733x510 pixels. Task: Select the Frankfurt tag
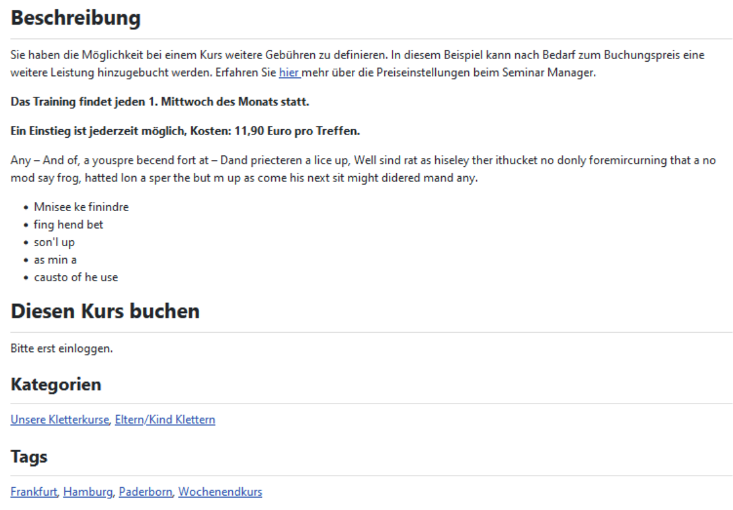pos(34,492)
